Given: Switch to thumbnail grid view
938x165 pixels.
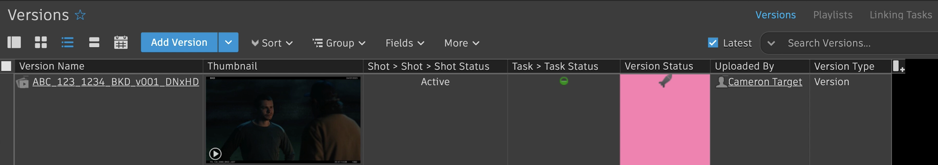Looking at the screenshot, I should 41,42.
